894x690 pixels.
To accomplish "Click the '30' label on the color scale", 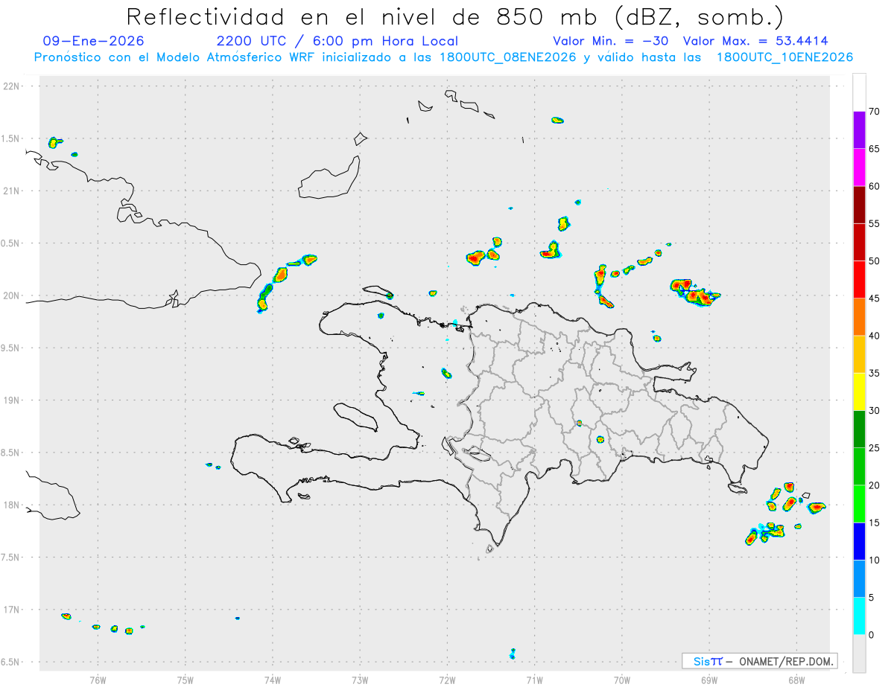I will 875,411.
